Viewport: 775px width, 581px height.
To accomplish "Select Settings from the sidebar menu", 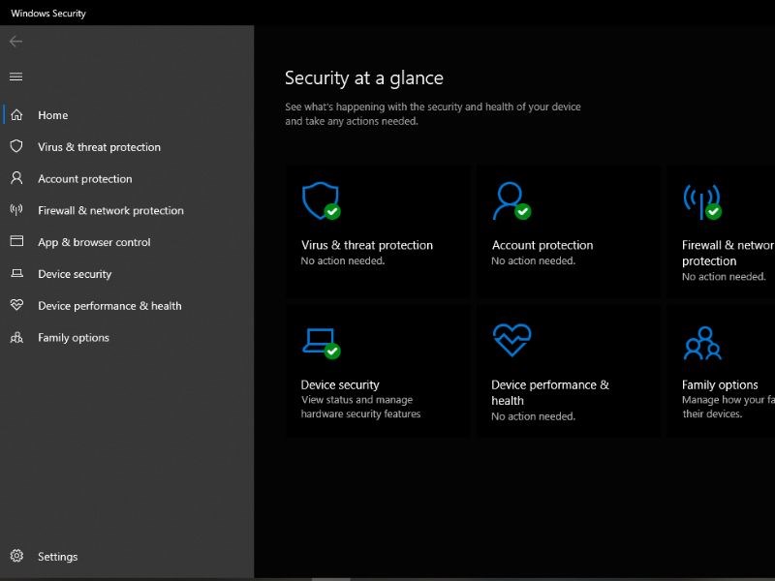I will 57,557.
